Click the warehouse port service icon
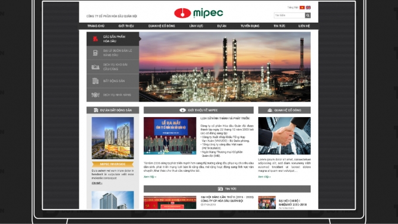This screenshot has width=398, height=224. coord(95,67)
